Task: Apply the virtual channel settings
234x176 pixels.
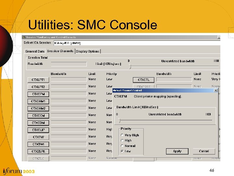Action: 177,151
